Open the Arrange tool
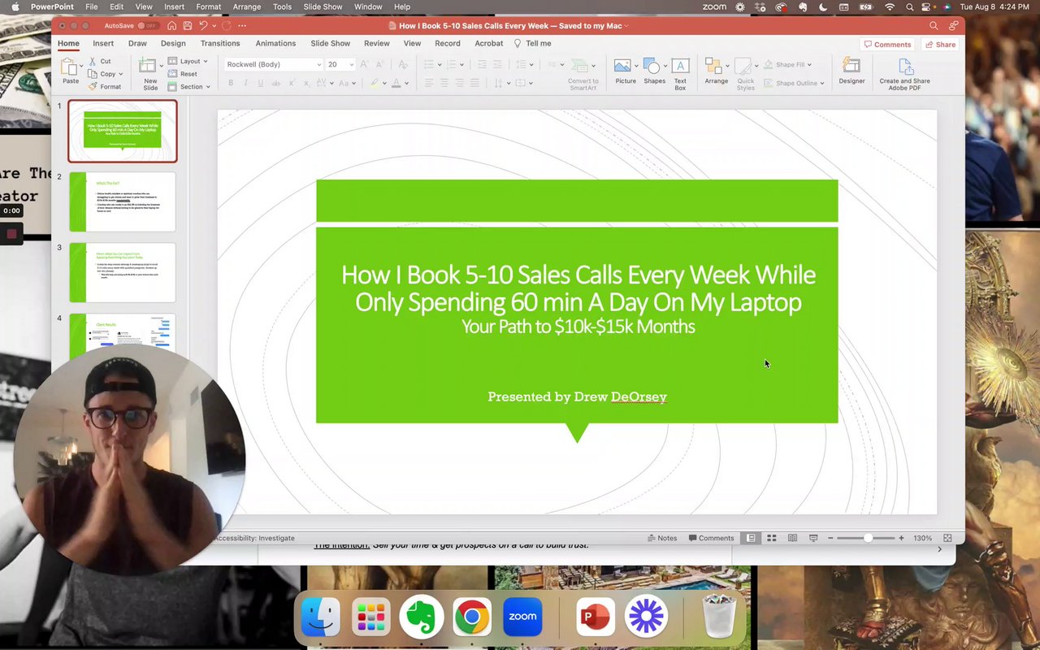The image size is (1040, 650). click(716, 70)
